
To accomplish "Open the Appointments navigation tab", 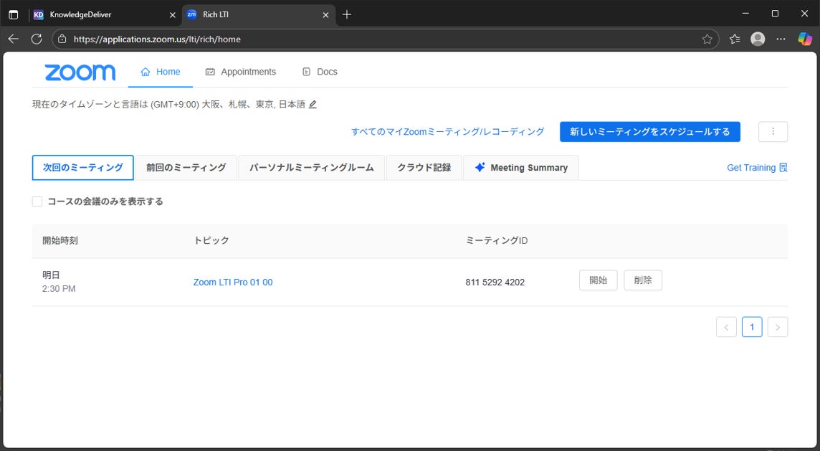I will pos(241,72).
